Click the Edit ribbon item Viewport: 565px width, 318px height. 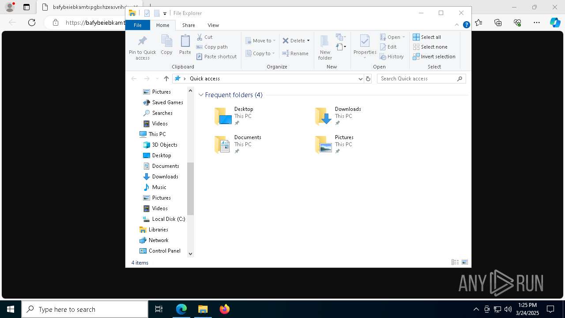click(x=388, y=47)
